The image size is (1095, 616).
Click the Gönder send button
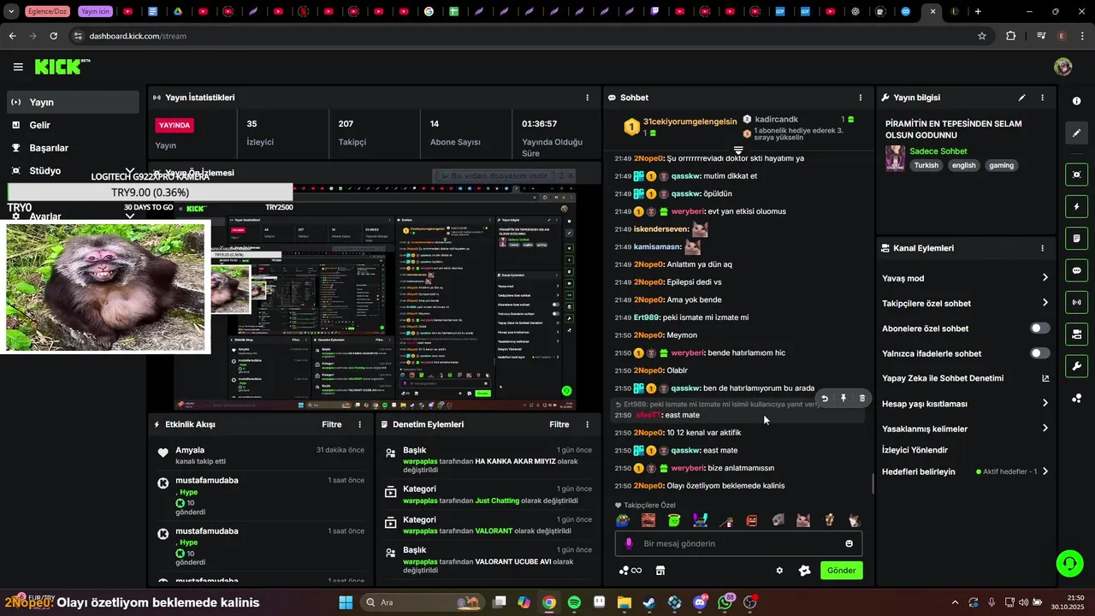click(x=841, y=571)
